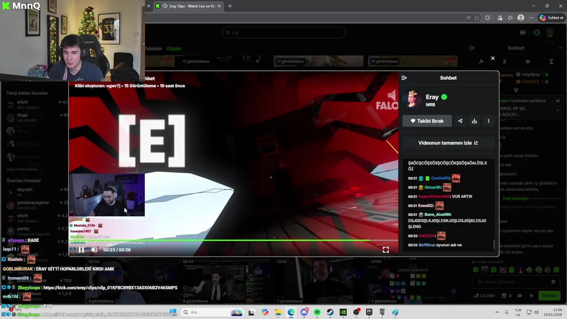
Task: Click the speech bubble icon in chat toolbar
Action: (528, 62)
